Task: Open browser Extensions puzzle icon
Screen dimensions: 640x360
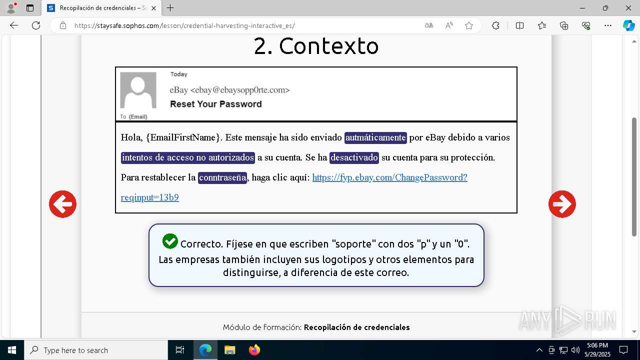Action: tap(495, 25)
